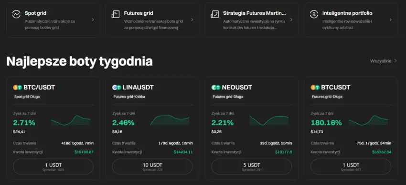
Task: Click the BTC/USDT coin pair icon
Action: [18, 88]
